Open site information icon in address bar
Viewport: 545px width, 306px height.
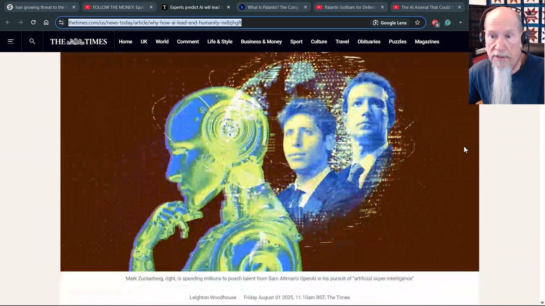[x=61, y=23]
